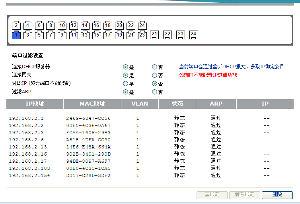Pick port 17 in the port panel
The image size is (300, 204).
pos(108,35)
